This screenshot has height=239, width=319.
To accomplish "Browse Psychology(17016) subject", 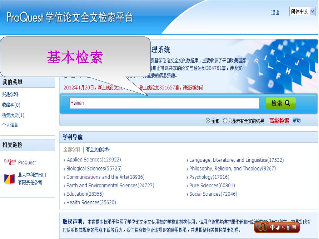I will pyautogui.click(x=209, y=177).
